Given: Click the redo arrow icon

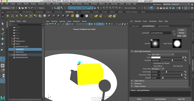Looking at the screenshot, I should click(x=32, y=8).
